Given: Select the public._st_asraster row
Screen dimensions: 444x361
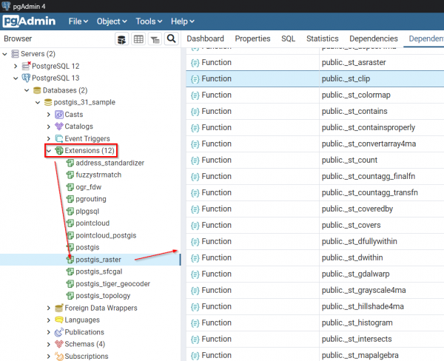Looking at the screenshot, I should coord(315,63).
